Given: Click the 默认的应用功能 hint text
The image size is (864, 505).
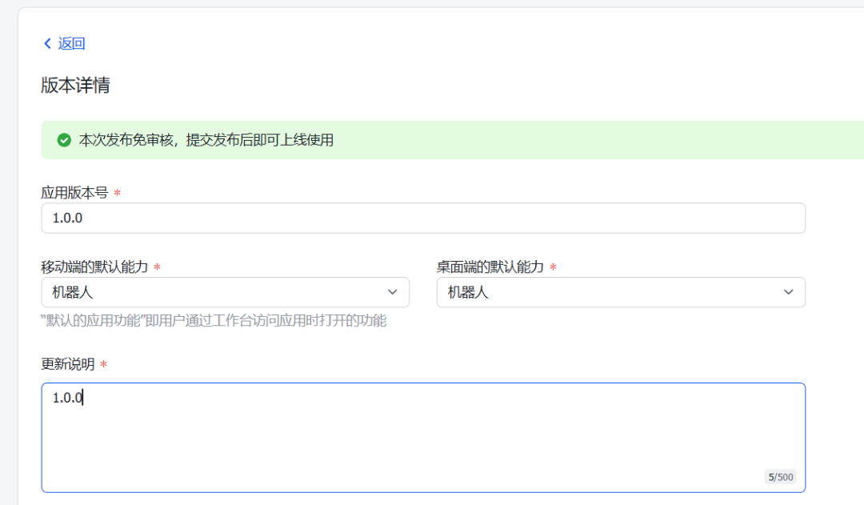Looking at the screenshot, I should [x=214, y=321].
